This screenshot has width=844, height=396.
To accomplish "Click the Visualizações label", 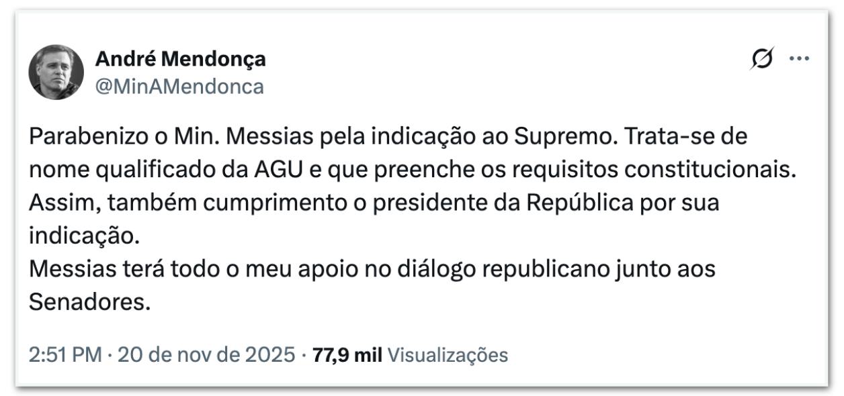I will (x=448, y=354).
